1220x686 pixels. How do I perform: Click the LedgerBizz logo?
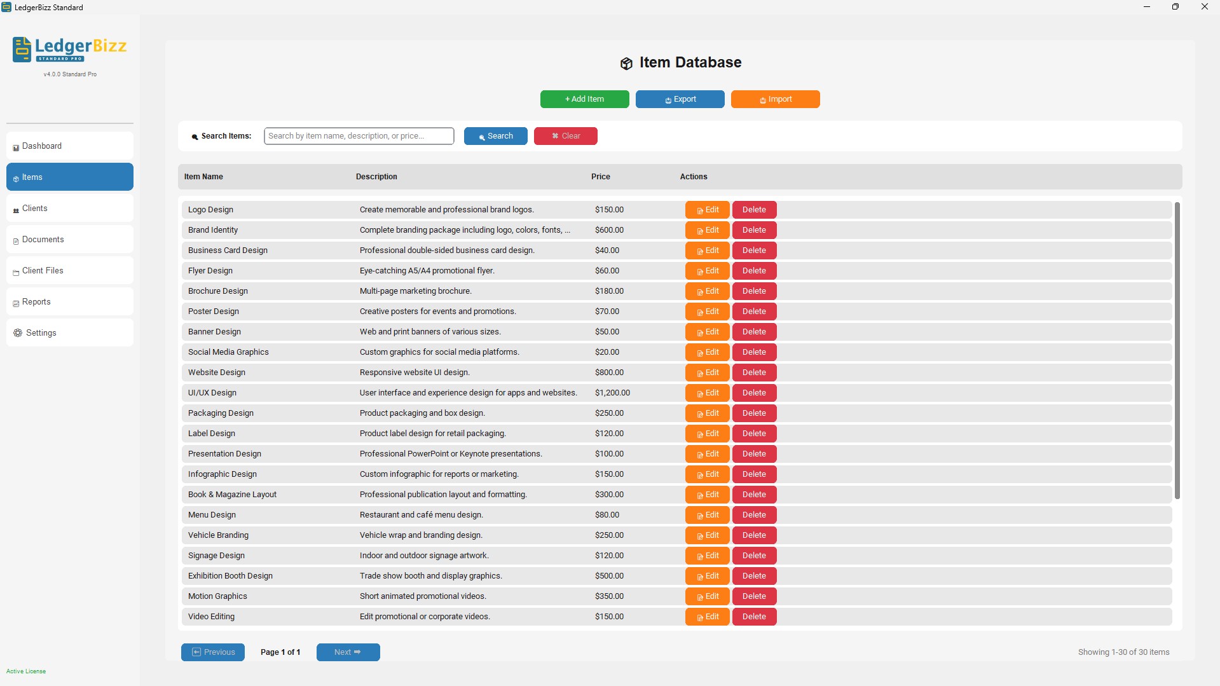coord(70,49)
